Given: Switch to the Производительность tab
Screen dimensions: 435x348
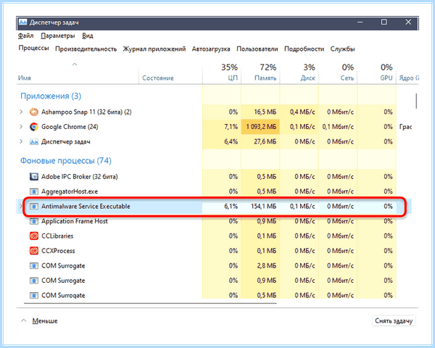Looking at the screenshot, I should 86,49.
